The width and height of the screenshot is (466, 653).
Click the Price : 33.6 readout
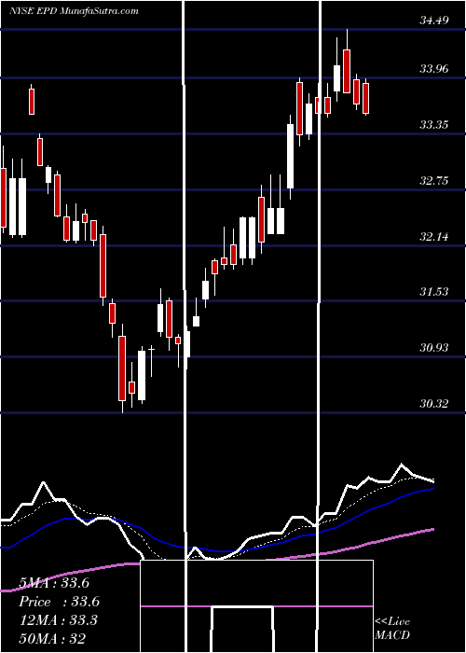point(59,602)
